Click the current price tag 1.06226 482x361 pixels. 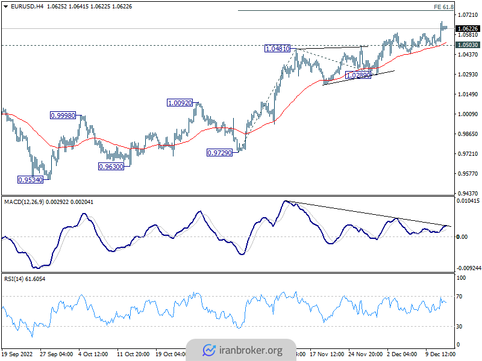click(x=468, y=28)
